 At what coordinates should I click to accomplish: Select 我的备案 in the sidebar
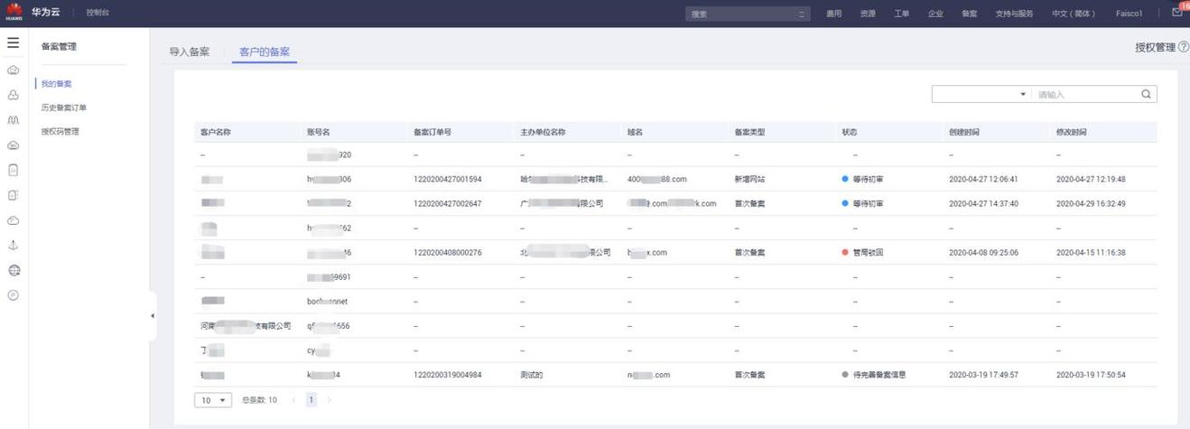[x=57, y=84]
